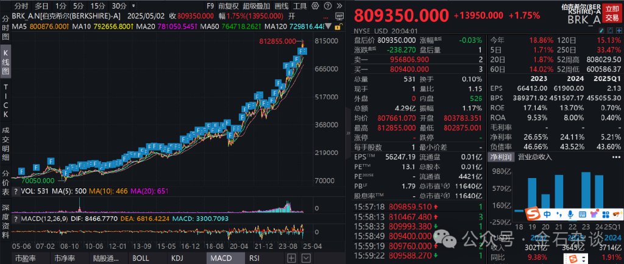The width and height of the screenshot is (624, 264).
Task: Click the top F event marker on the price peak
Action: (x=302, y=51)
